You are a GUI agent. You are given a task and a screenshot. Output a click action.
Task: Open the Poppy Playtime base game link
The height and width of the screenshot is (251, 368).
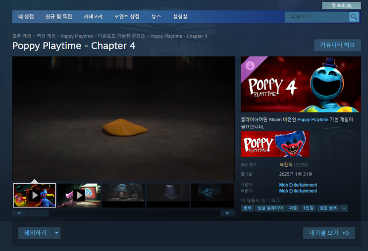(313, 120)
